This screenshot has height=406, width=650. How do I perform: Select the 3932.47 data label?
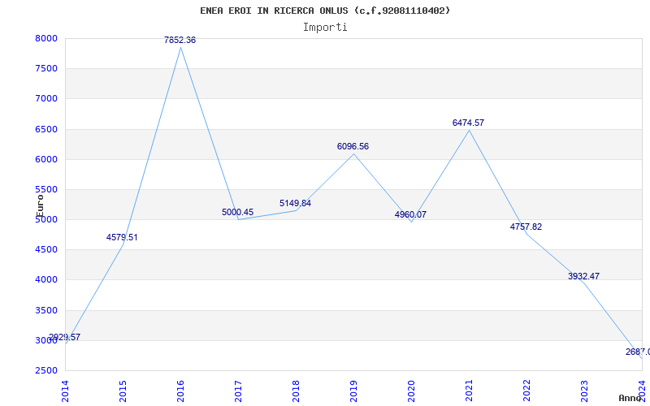pos(583,276)
